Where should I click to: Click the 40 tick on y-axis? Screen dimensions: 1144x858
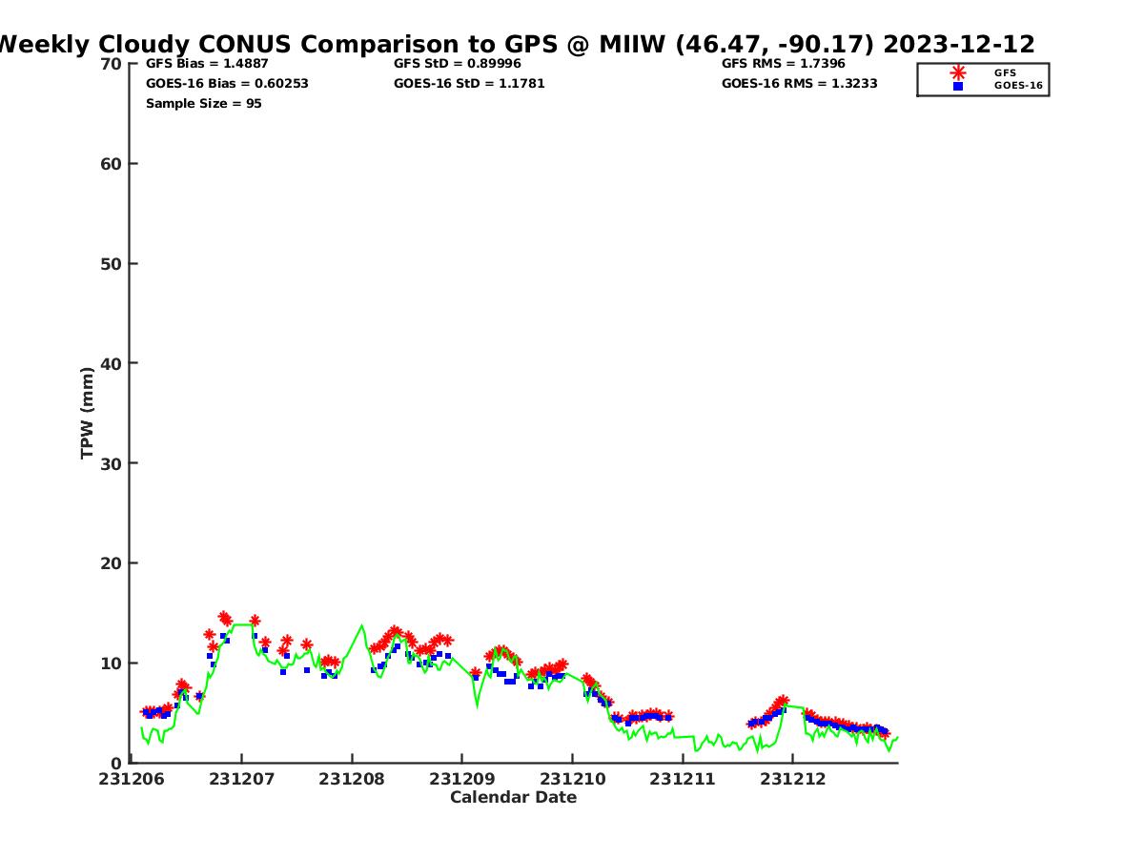(x=111, y=363)
